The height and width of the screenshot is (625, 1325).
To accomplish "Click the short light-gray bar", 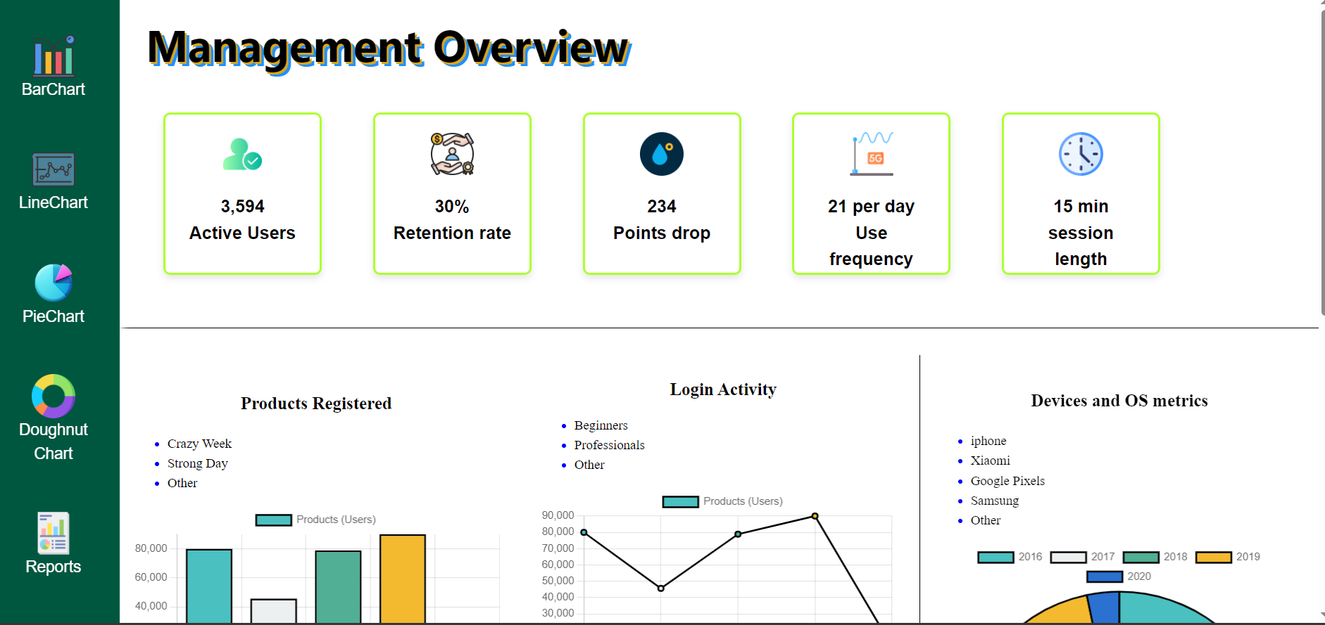I will pos(274,611).
